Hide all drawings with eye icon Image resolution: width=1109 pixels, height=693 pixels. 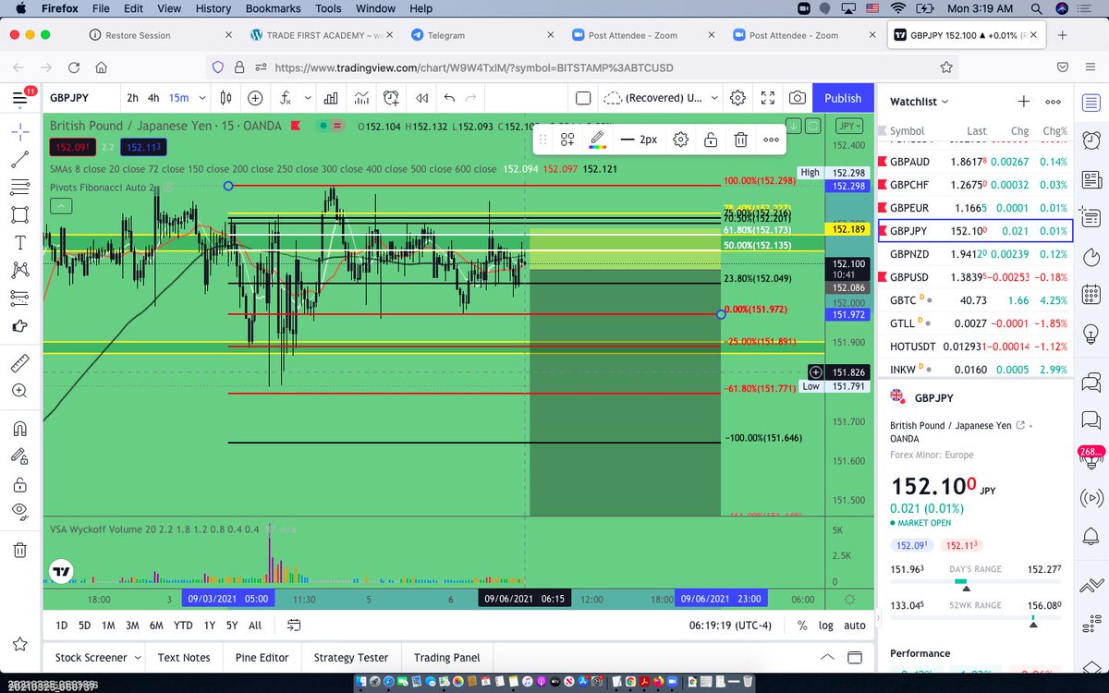pyautogui.click(x=19, y=511)
